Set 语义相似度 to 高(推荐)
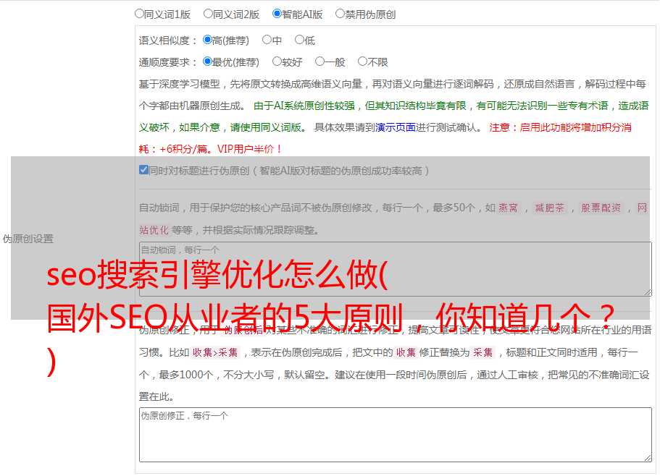Image resolution: width=660 pixels, height=476 pixels. pyautogui.click(x=207, y=40)
